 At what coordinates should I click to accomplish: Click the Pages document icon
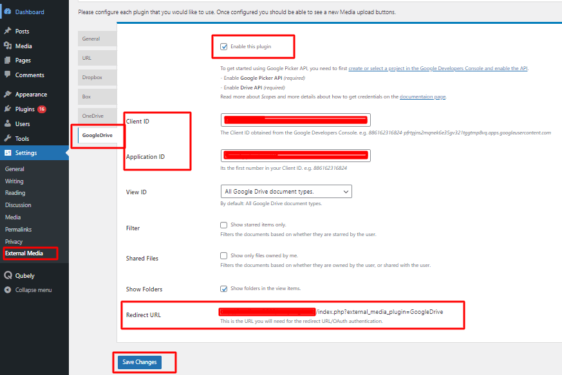[8, 60]
